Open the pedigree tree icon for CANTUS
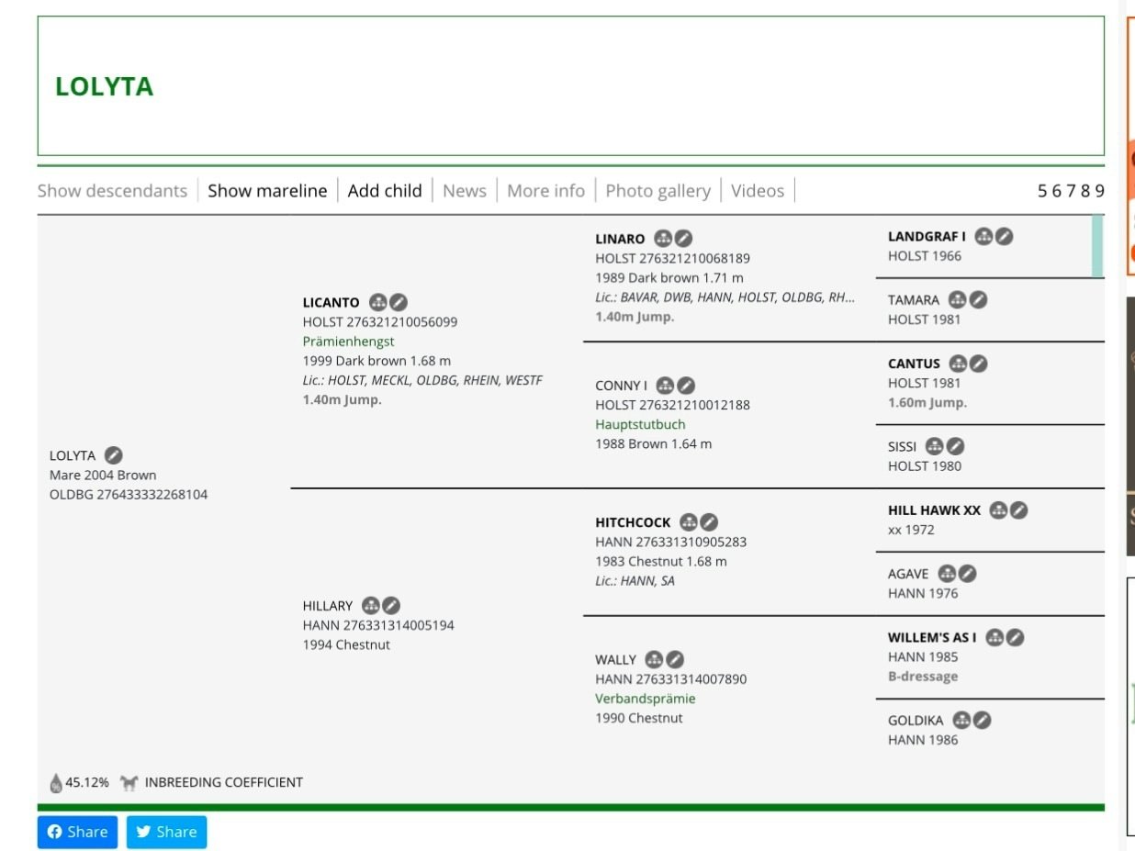The width and height of the screenshot is (1135, 851). tap(958, 364)
